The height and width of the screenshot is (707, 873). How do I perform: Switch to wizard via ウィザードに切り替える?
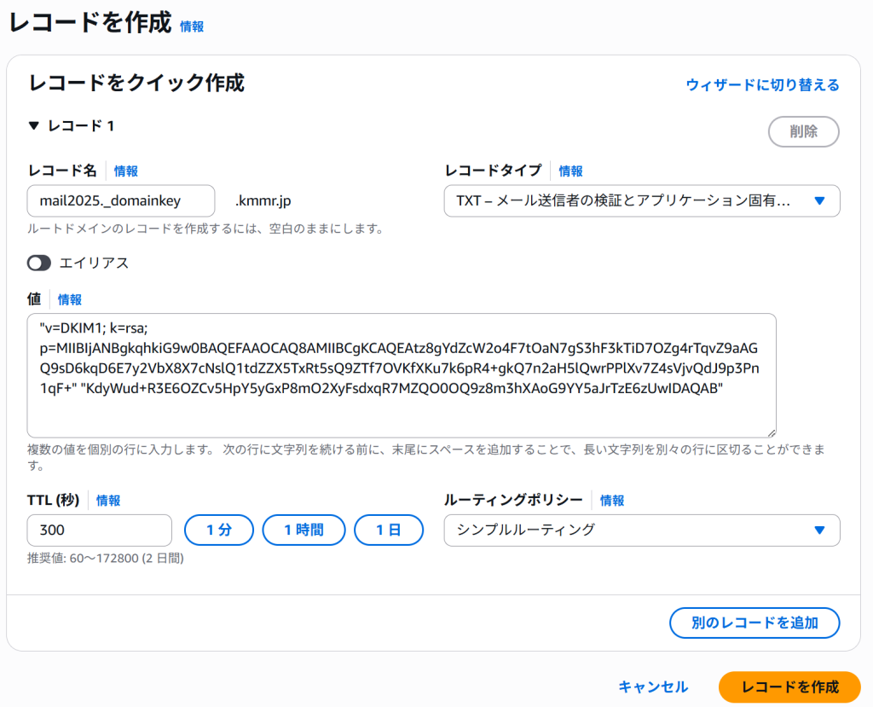[x=762, y=84]
